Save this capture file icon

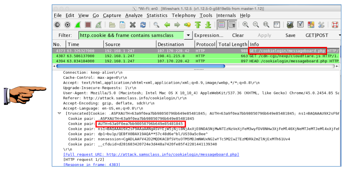point(122,25)
